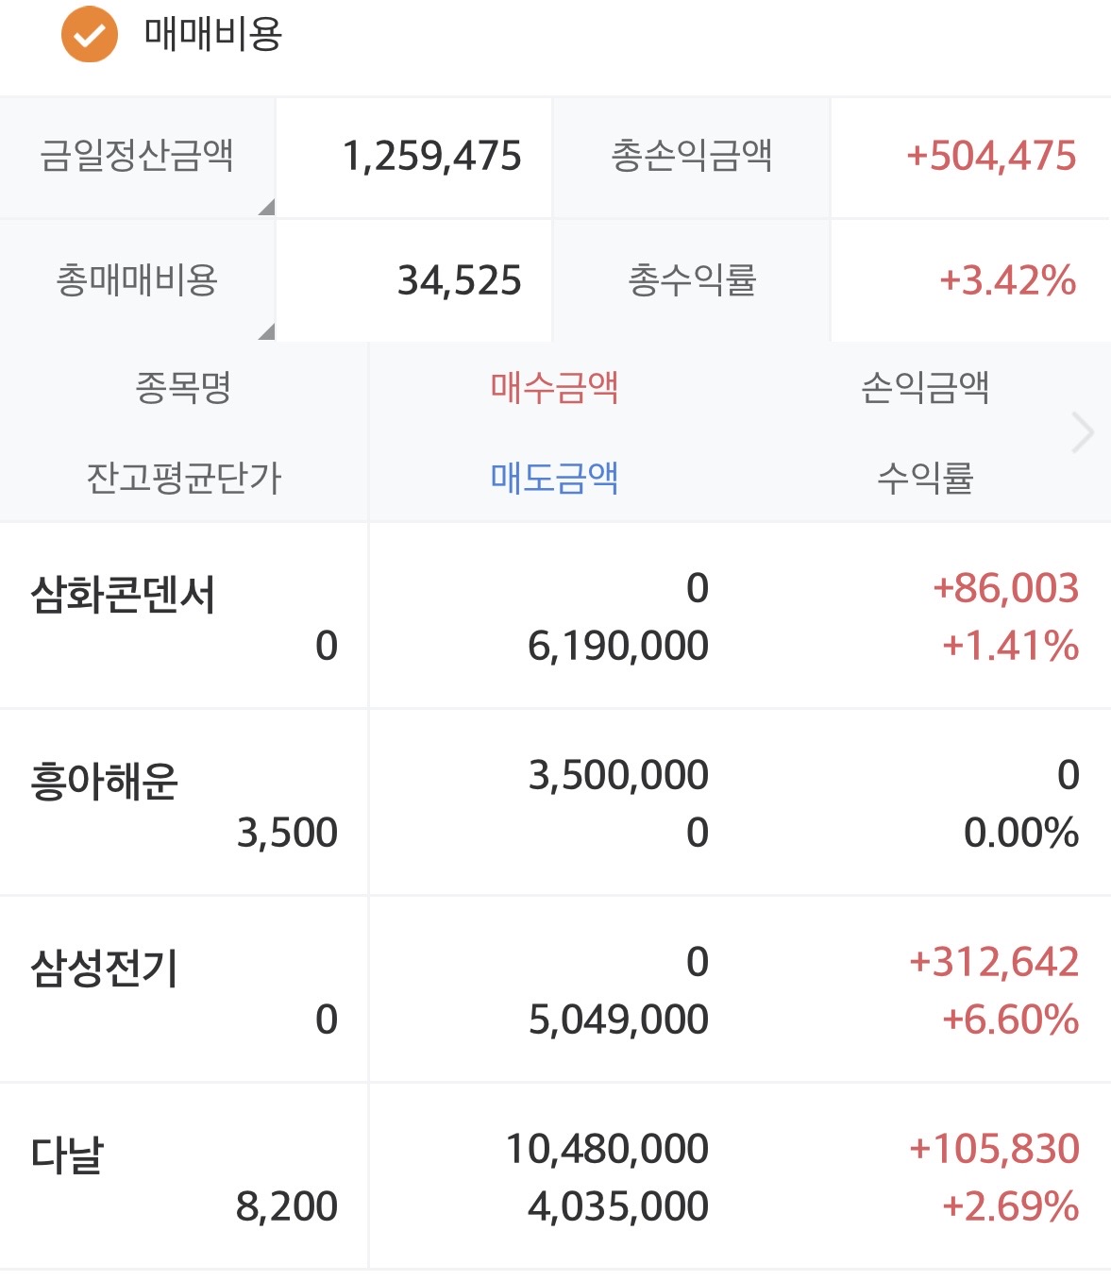
Task: Select the 총손익금액 label cell
Action: (x=691, y=157)
